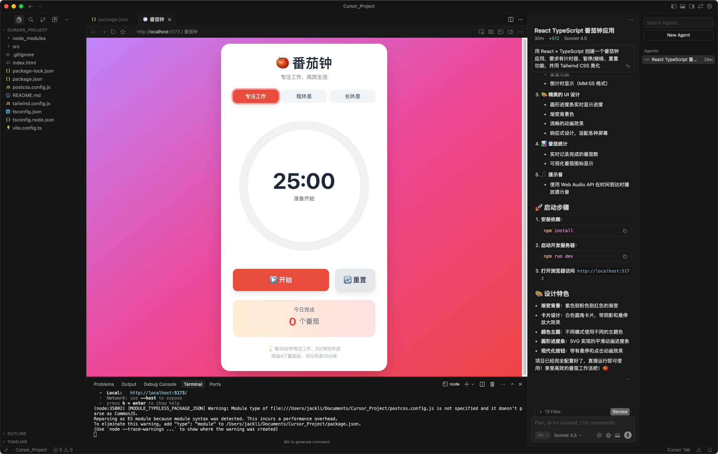Click the Search Agents input field
Screen dimensions: 718x454
pos(678,23)
